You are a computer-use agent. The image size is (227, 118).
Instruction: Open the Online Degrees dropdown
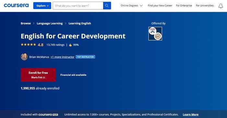click(132, 5)
